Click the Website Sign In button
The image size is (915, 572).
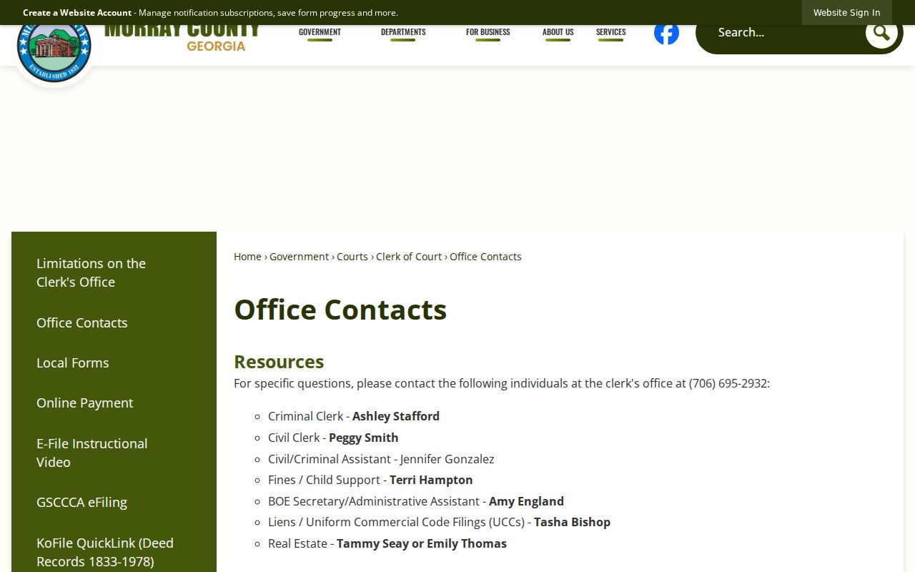(846, 12)
